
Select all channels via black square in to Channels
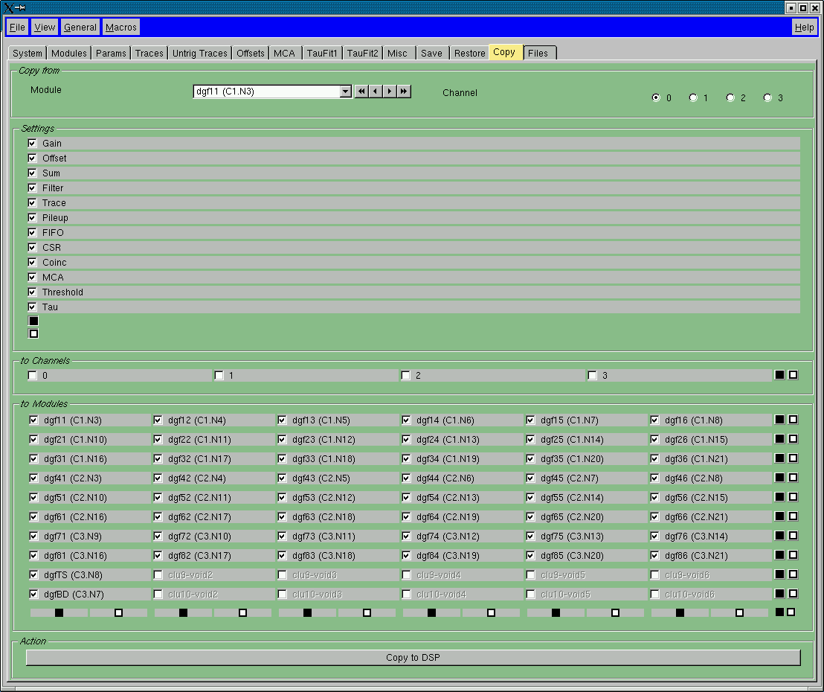click(780, 375)
